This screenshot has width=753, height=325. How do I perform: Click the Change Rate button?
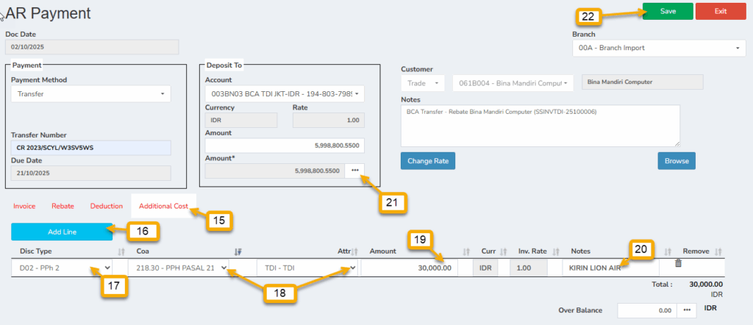point(429,160)
